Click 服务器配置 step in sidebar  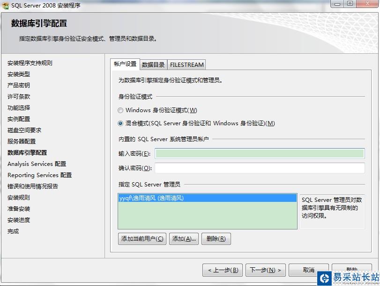pyautogui.click(x=22, y=142)
